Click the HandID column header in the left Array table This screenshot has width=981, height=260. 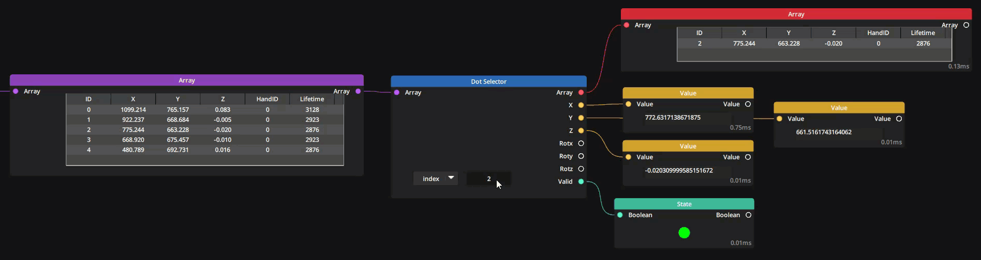tap(267, 99)
